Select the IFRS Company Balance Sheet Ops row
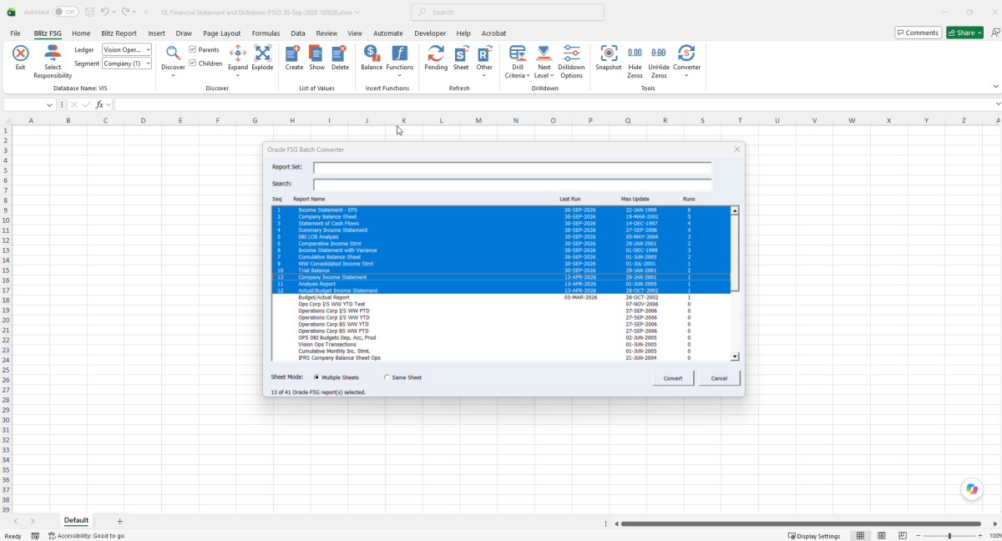1002x541 pixels. 501,357
